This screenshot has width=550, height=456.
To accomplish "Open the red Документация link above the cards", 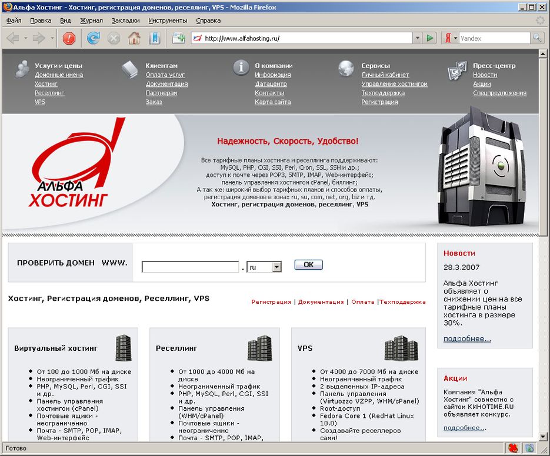I will [321, 302].
